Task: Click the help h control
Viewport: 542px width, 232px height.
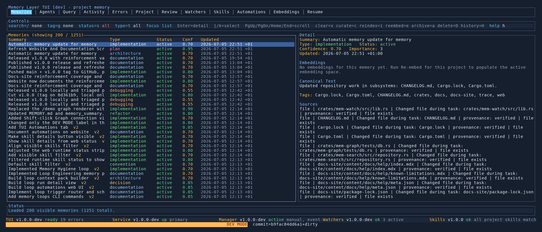Action: 497,26
